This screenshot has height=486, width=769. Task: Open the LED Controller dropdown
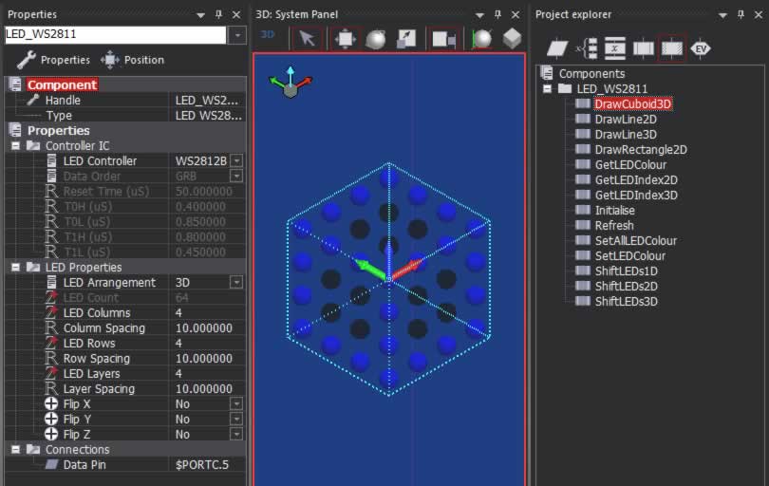pos(236,161)
